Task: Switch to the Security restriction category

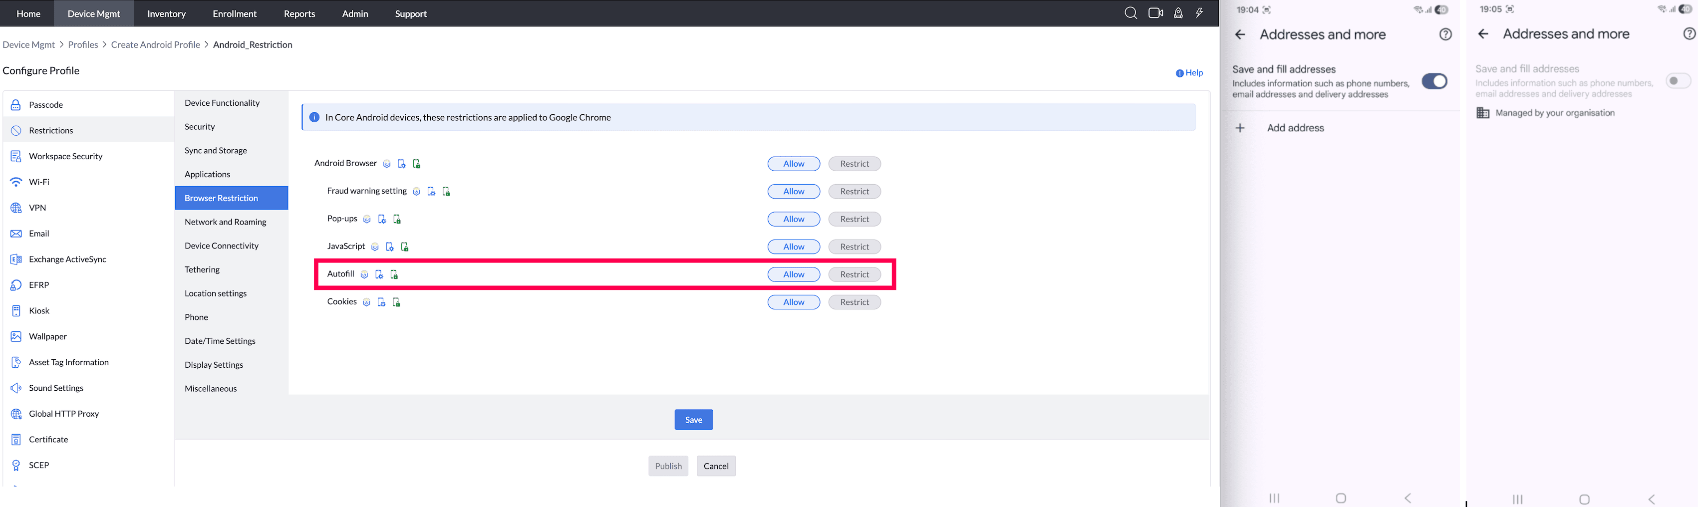Action: tap(232, 127)
